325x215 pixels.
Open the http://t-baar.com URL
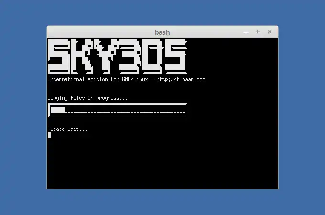[x=181, y=79]
